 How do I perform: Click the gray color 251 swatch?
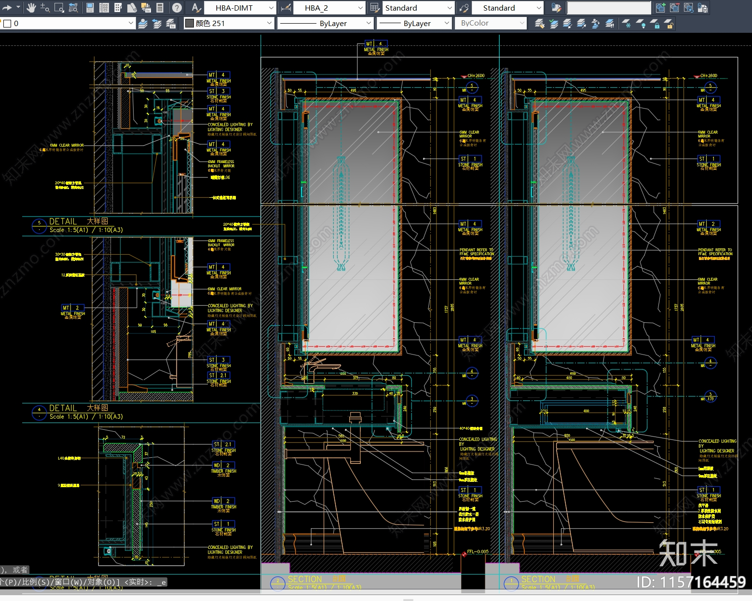190,23
